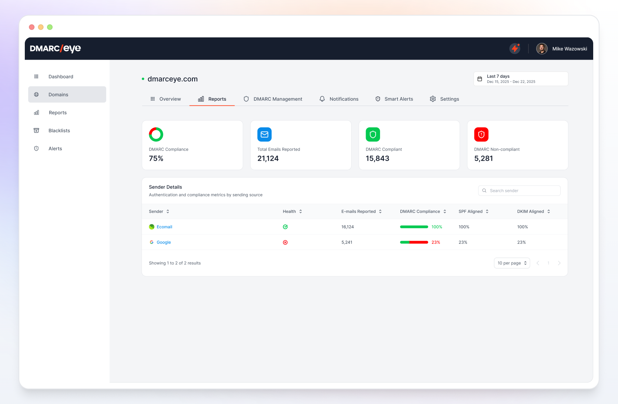Go to the previous results page
618x404 pixels.
(538, 263)
